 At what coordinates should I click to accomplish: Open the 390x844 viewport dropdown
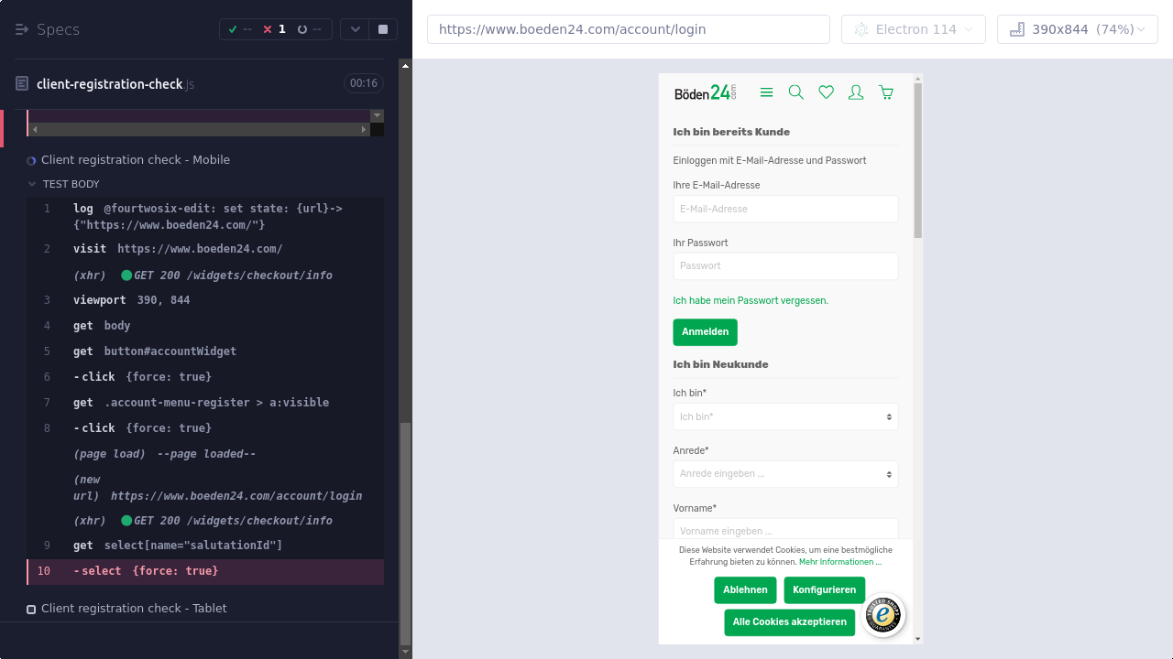point(1077,29)
